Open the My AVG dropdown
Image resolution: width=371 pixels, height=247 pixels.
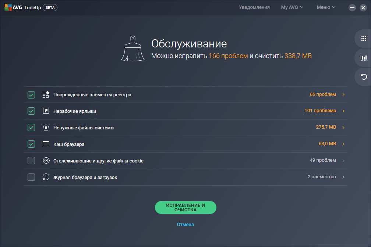tap(292, 7)
